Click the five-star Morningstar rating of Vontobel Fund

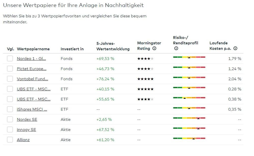pos(145,79)
